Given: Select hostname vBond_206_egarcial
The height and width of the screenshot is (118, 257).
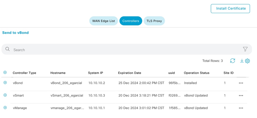Looking at the screenshot, I should (66, 83).
